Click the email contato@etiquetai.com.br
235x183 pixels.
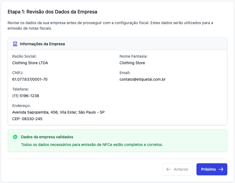click(142, 79)
